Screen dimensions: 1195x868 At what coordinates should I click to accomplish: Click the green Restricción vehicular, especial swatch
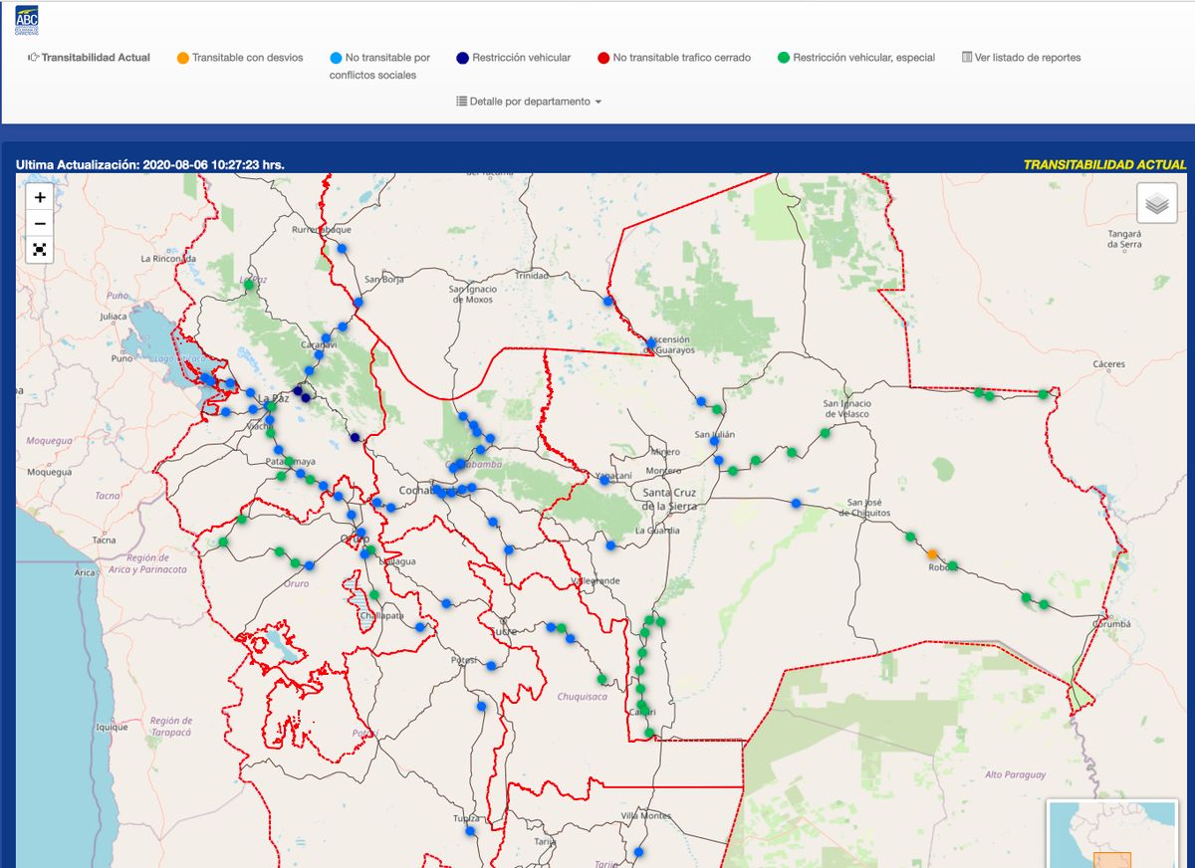pyautogui.click(x=783, y=58)
